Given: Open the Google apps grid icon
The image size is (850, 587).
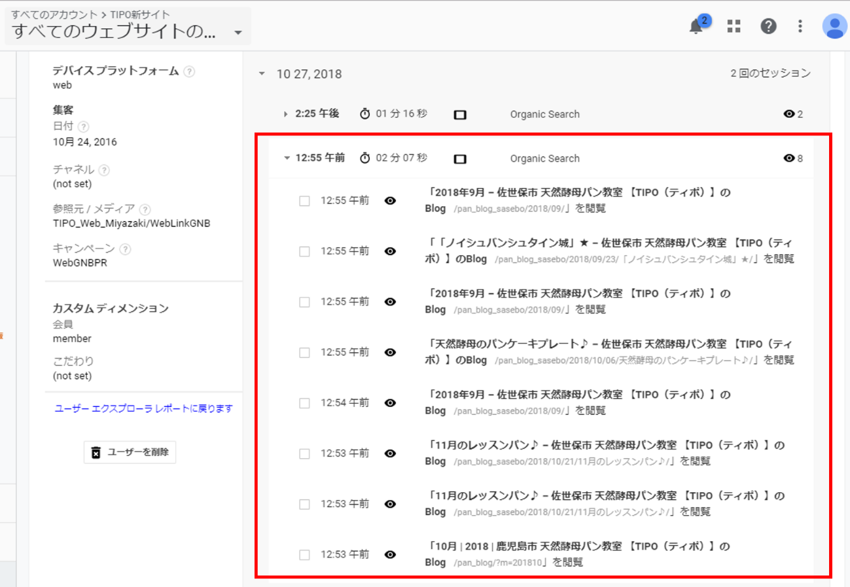Looking at the screenshot, I should click(x=734, y=26).
